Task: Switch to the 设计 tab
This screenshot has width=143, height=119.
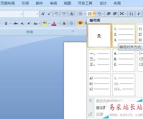Action: coord(103,3)
